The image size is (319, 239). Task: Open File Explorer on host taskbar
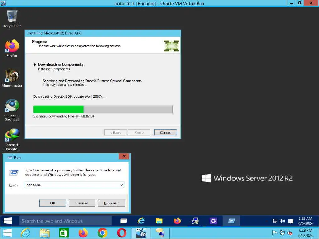coord(45,233)
